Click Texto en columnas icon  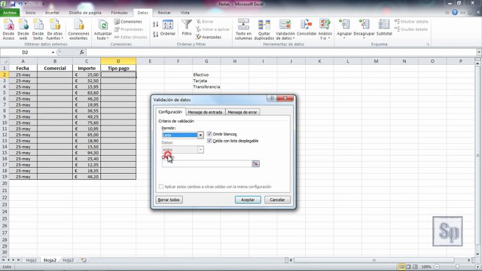pos(243,29)
